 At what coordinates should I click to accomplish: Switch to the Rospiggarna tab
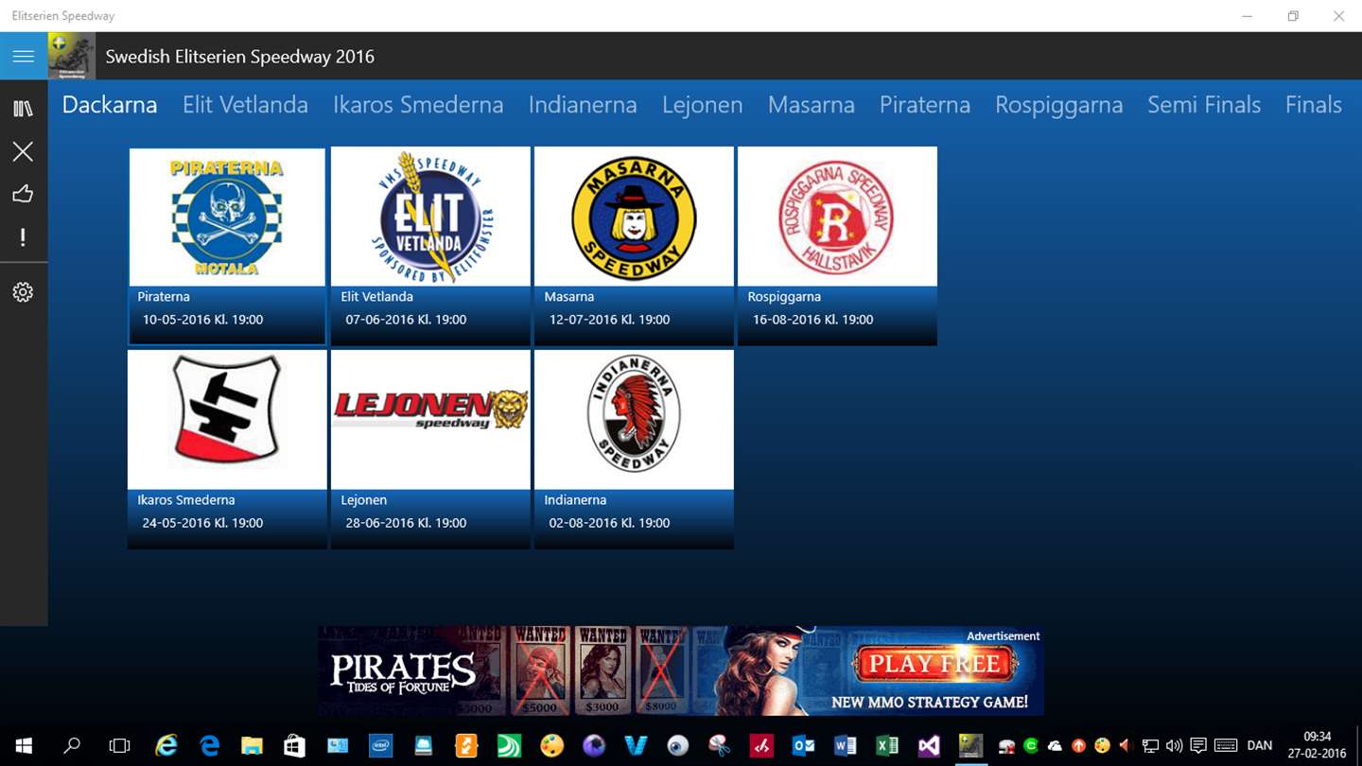click(x=1059, y=105)
